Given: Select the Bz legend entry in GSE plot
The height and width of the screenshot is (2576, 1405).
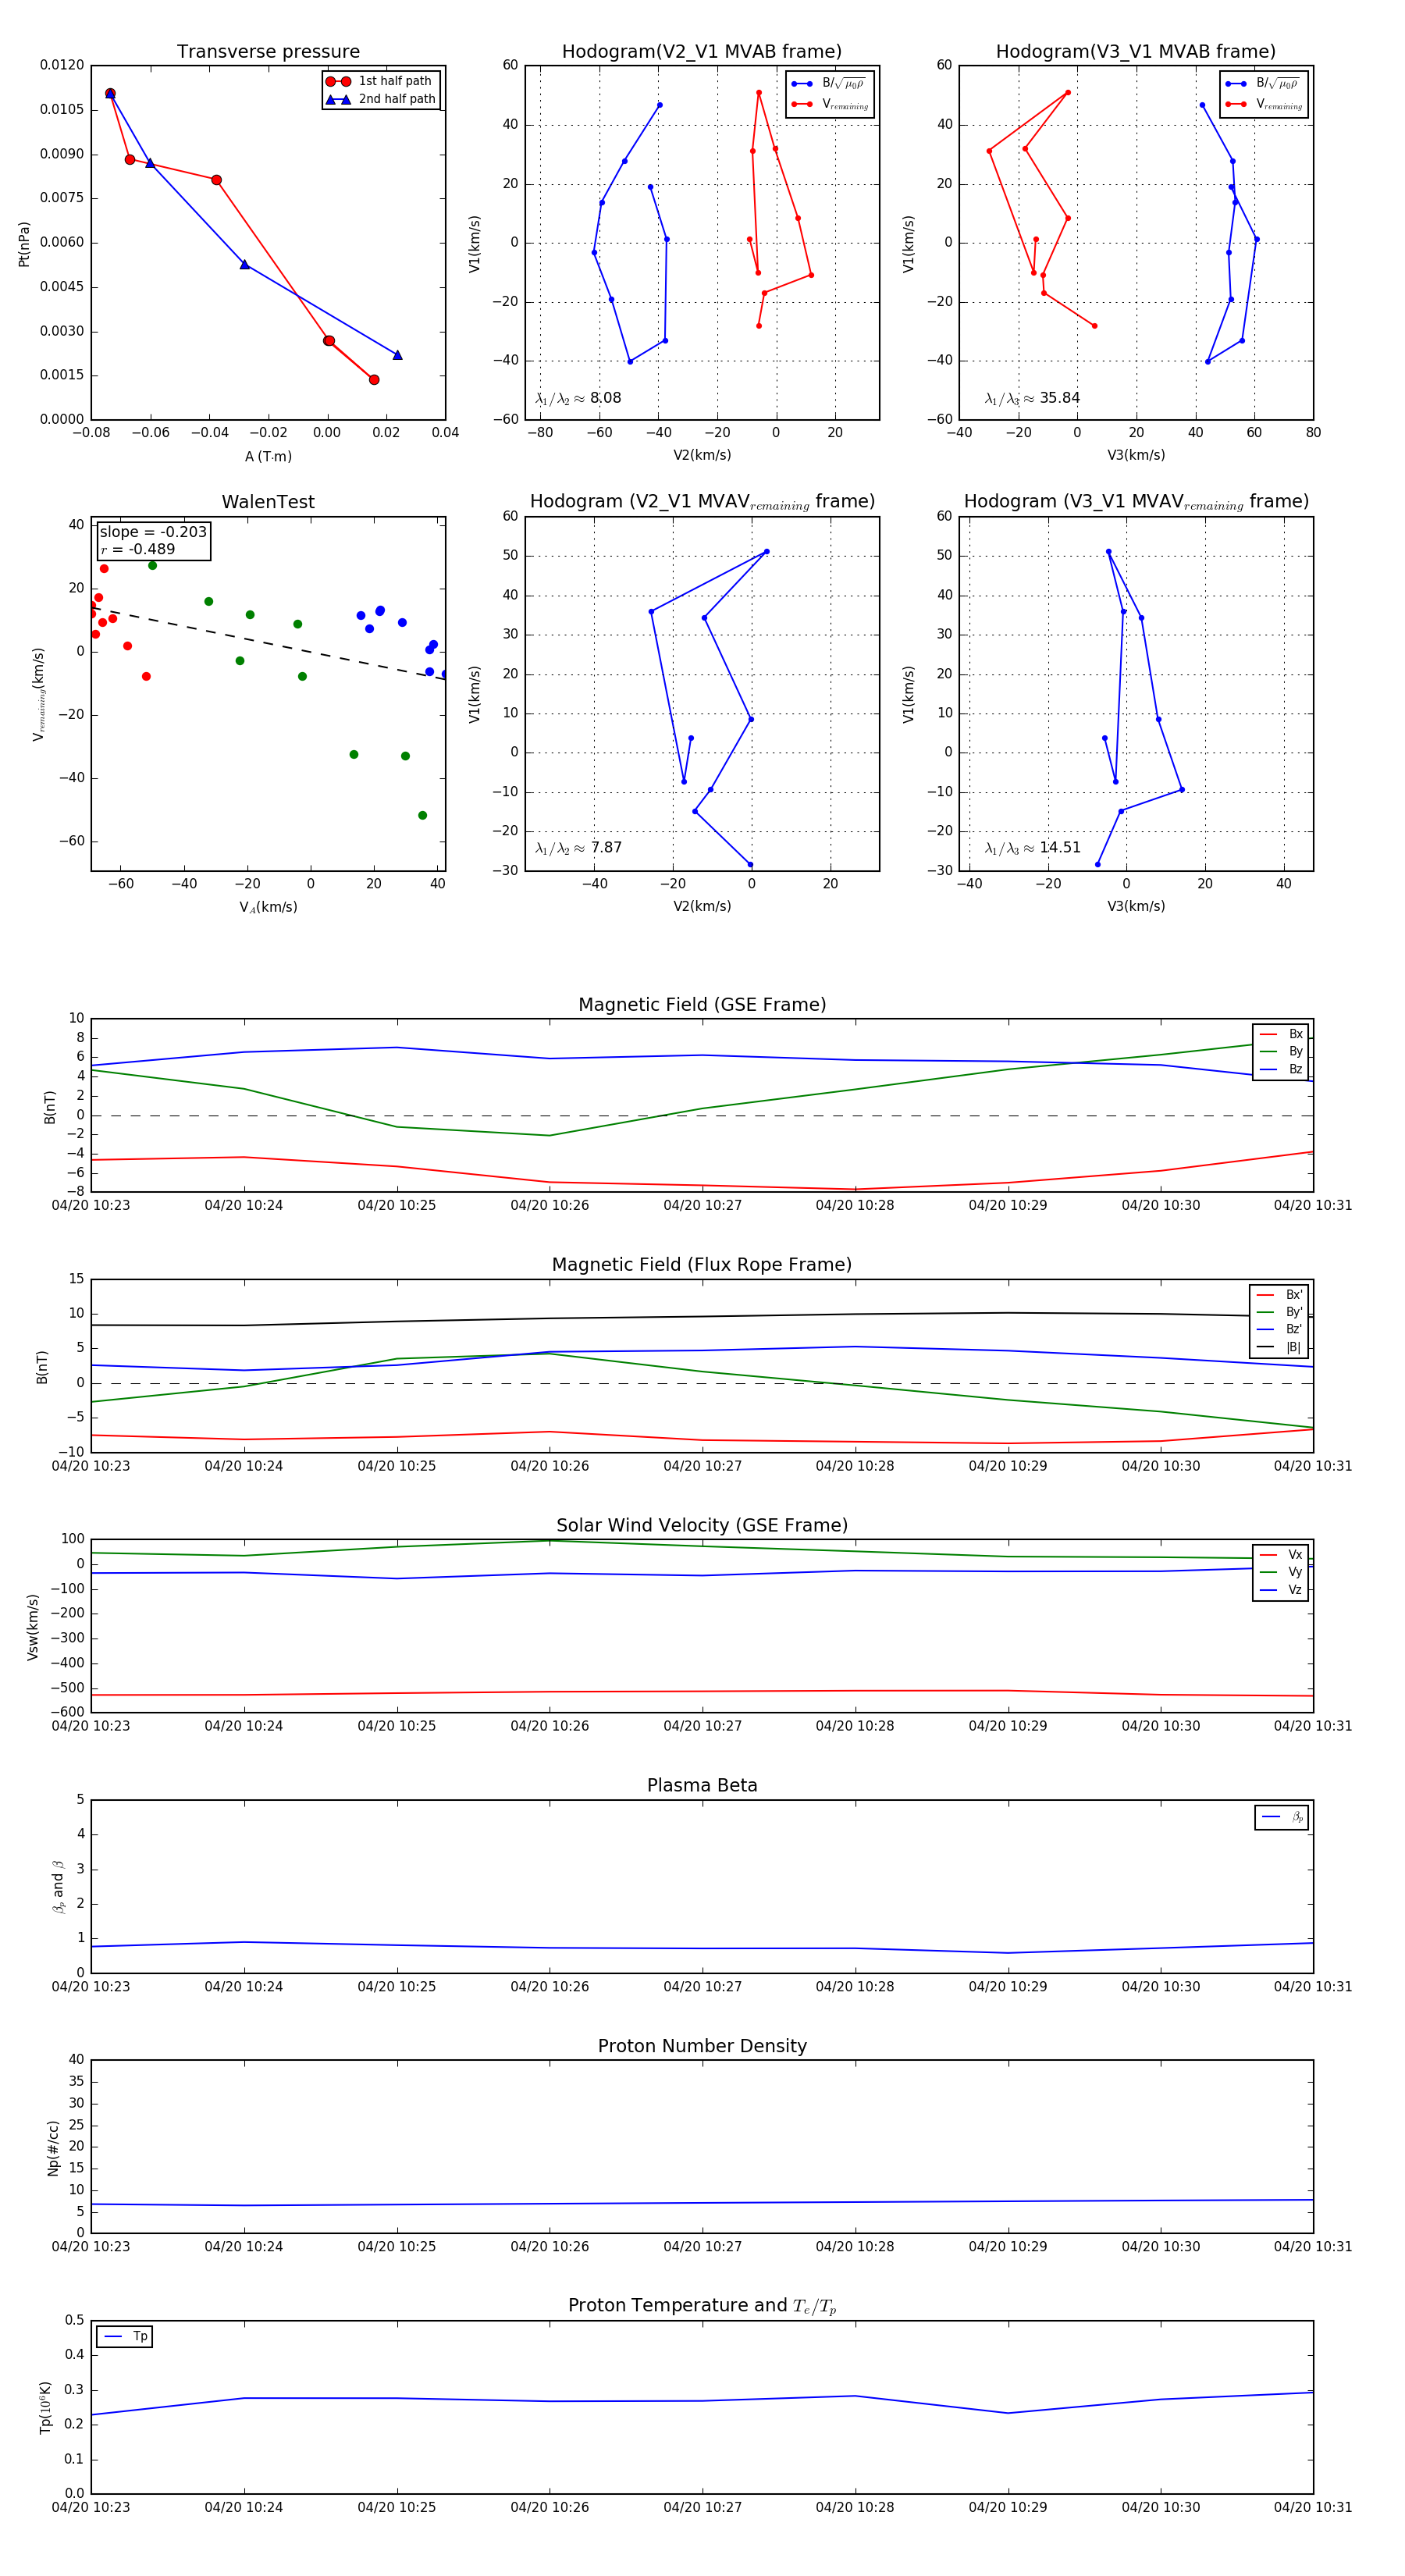Looking at the screenshot, I should [1281, 1069].
